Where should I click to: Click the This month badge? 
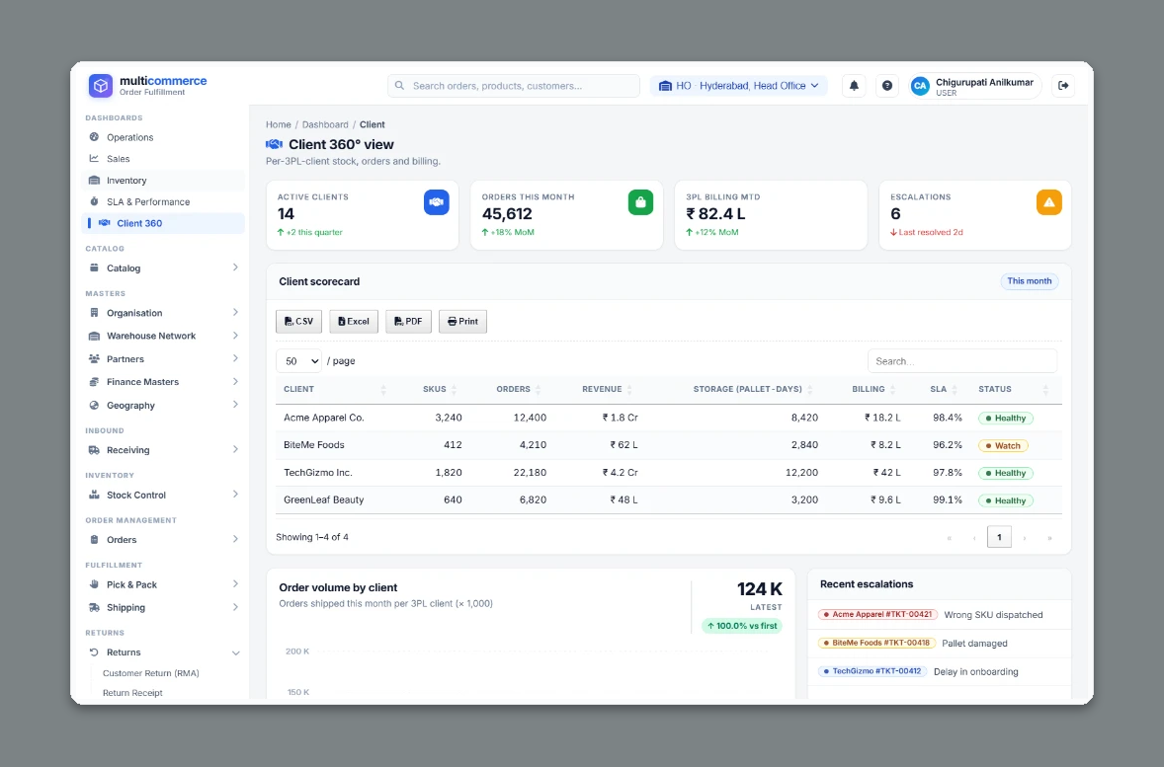tap(1029, 281)
